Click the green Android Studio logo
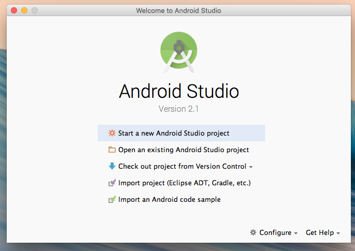355x251 pixels. (179, 51)
